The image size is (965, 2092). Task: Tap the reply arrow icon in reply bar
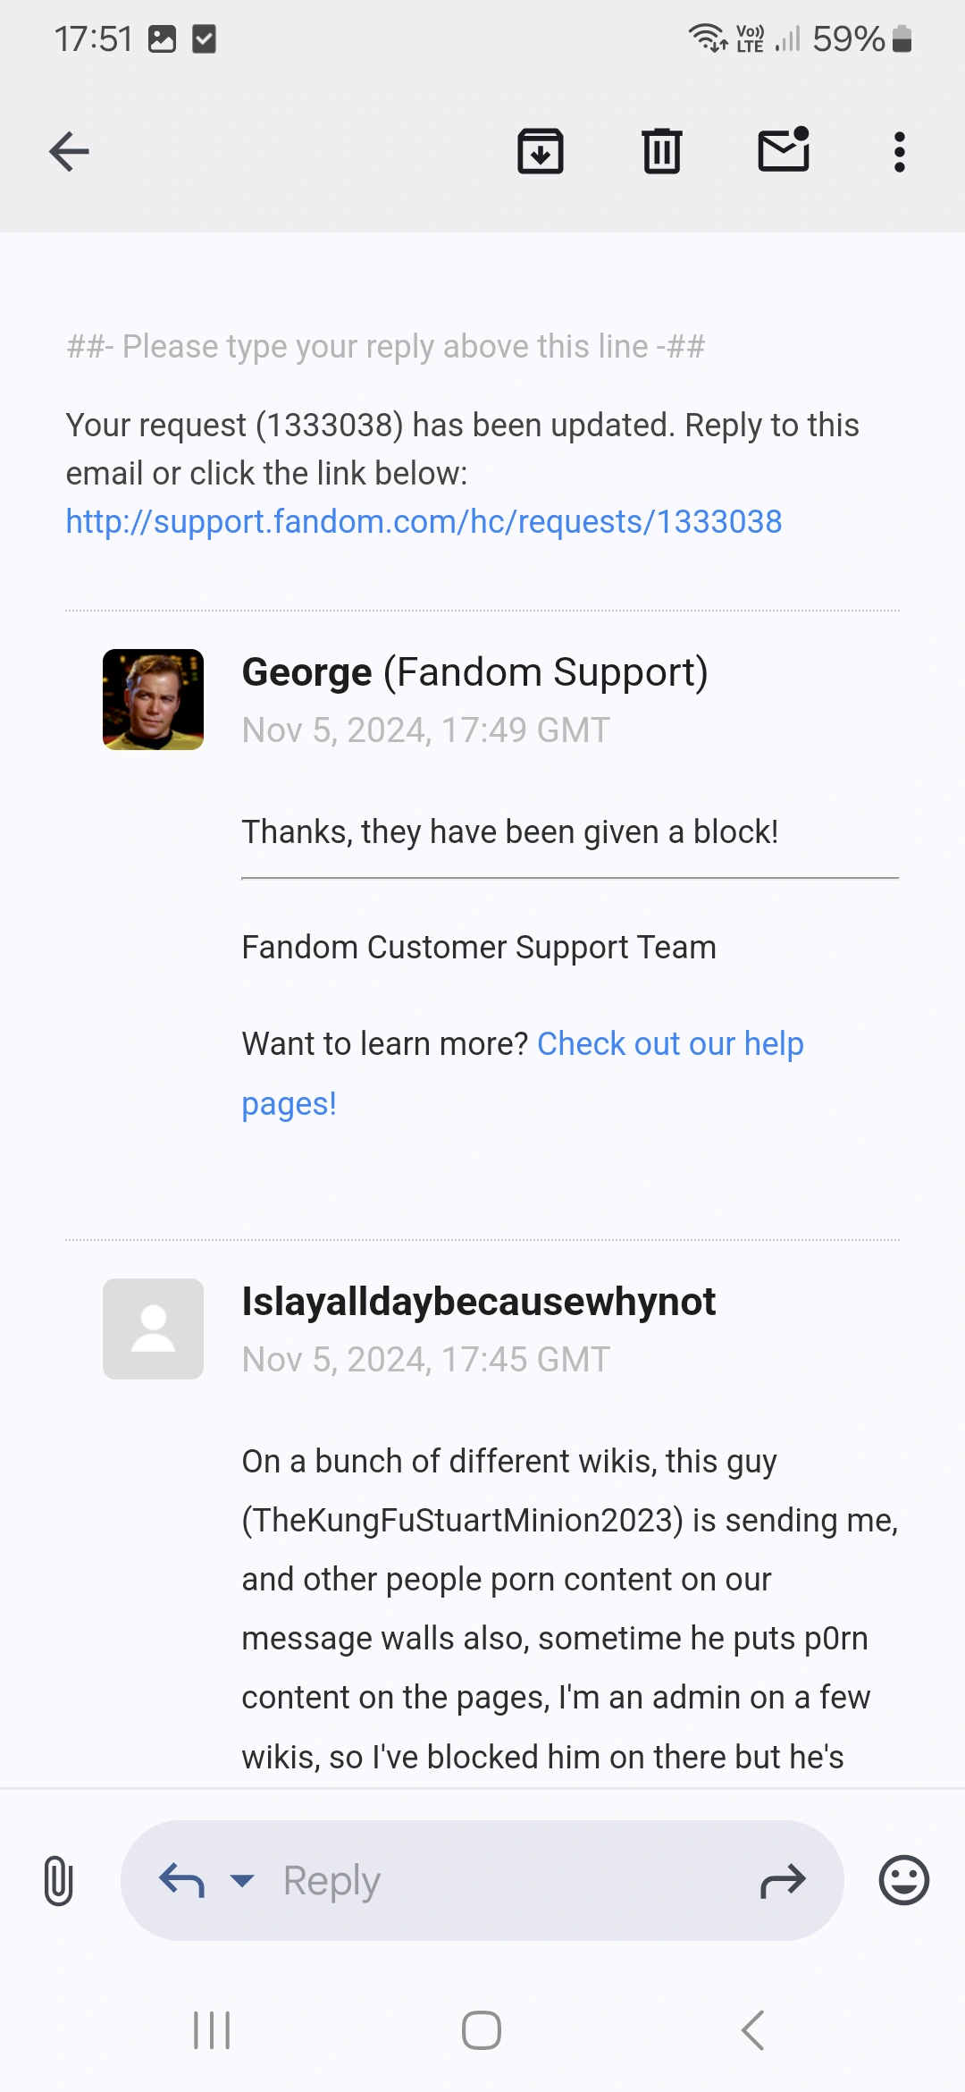[x=182, y=1881]
